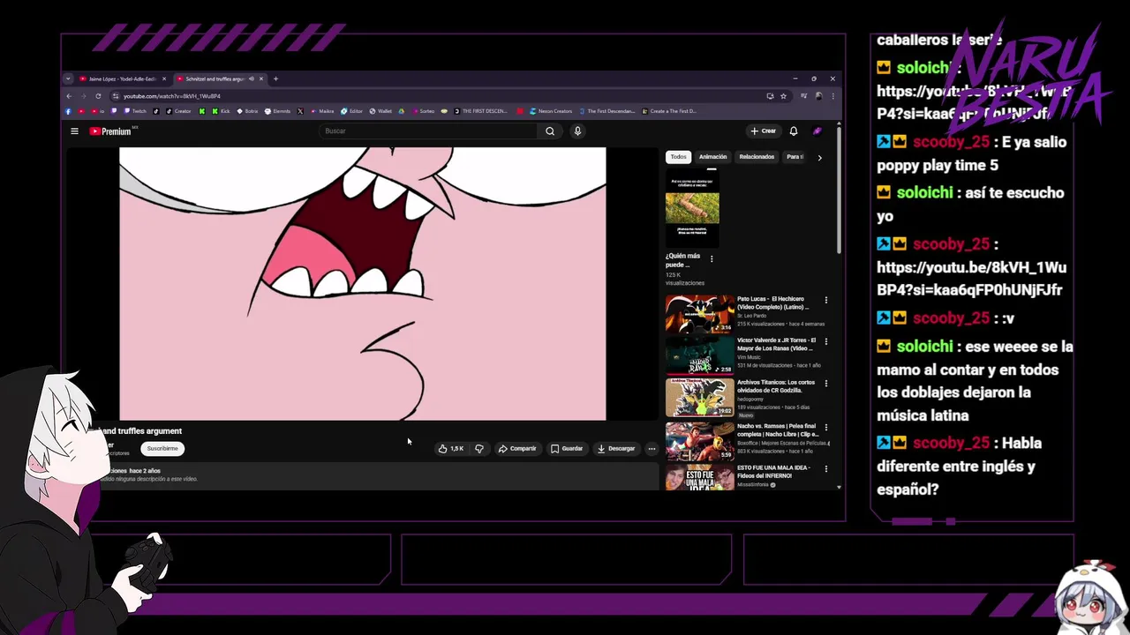The image size is (1130, 635).
Task: Open options for ESTO FUE UNA MALA IDEA video
Action: pyautogui.click(x=826, y=468)
